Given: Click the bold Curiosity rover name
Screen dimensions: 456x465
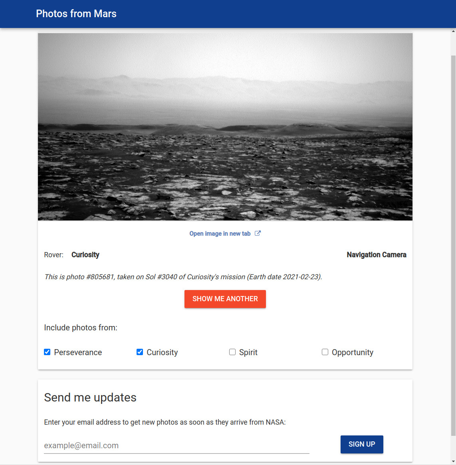Looking at the screenshot, I should click(85, 255).
